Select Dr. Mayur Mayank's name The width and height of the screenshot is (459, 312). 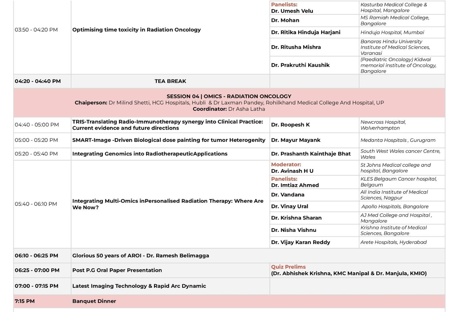click(295, 140)
